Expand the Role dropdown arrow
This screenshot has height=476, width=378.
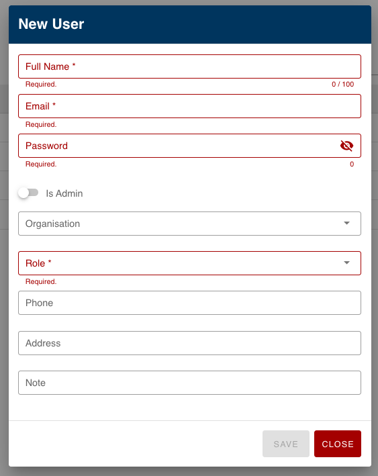tap(346, 263)
